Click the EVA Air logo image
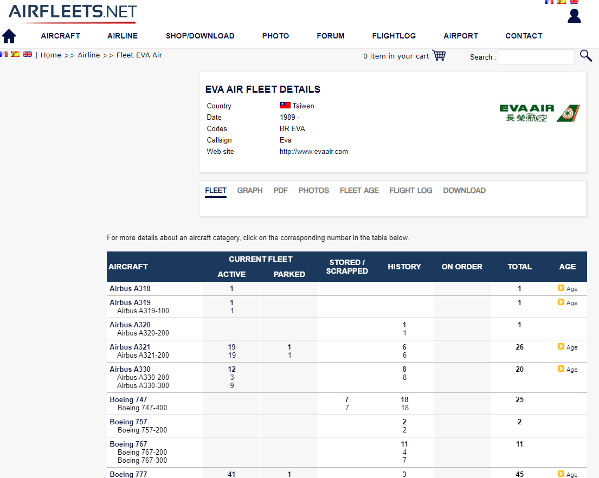This screenshot has height=478, width=599. coord(539,113)
